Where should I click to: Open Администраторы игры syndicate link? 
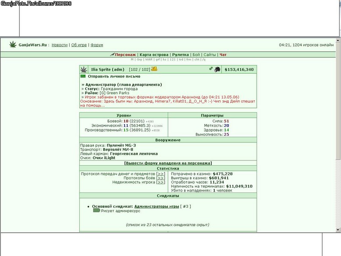coord(156,206)
